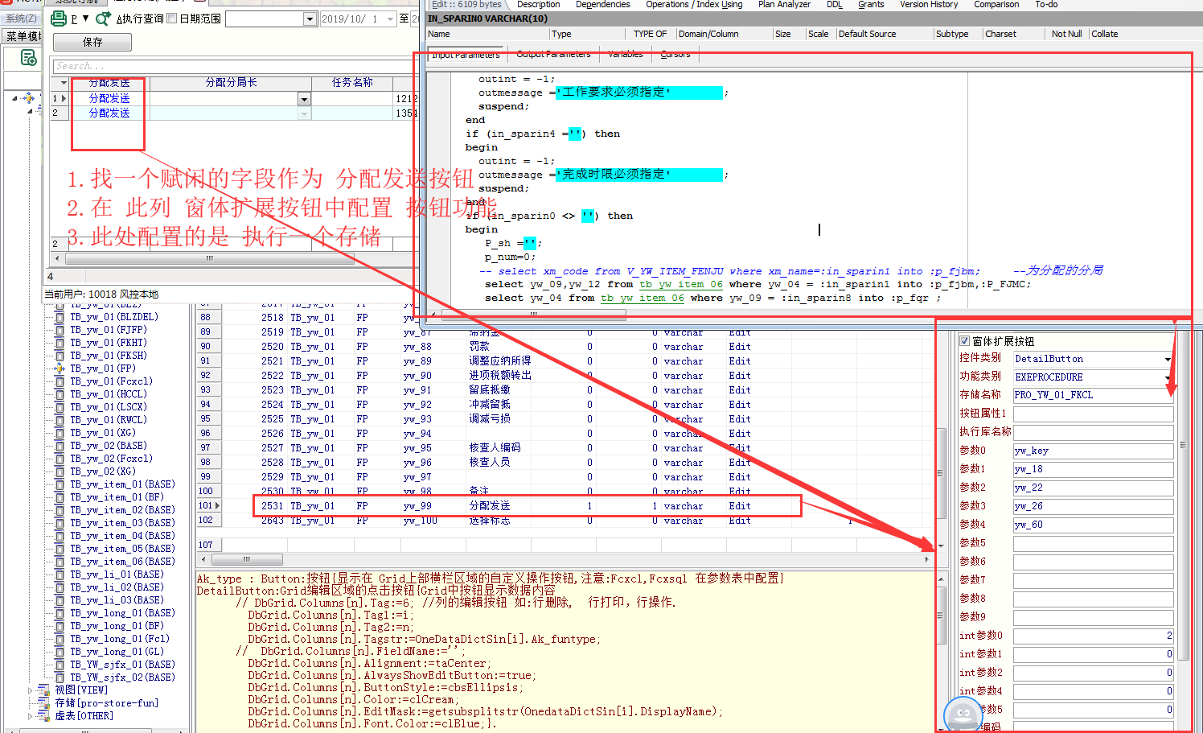Open 分配分局长 dropdown in row 1

tap(304, 99)
